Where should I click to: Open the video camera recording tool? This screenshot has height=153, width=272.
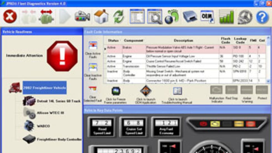pyautogui.click(x=82, y=17)
